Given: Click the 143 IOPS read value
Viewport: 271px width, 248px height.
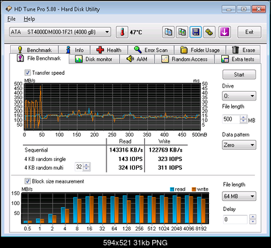Looking at the screenshot, I should [x=131, y=159].
